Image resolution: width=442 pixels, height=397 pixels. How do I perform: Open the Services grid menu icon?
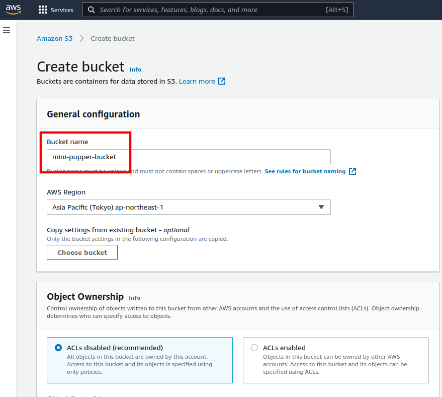pyautogui.click(x=43, y=10)
